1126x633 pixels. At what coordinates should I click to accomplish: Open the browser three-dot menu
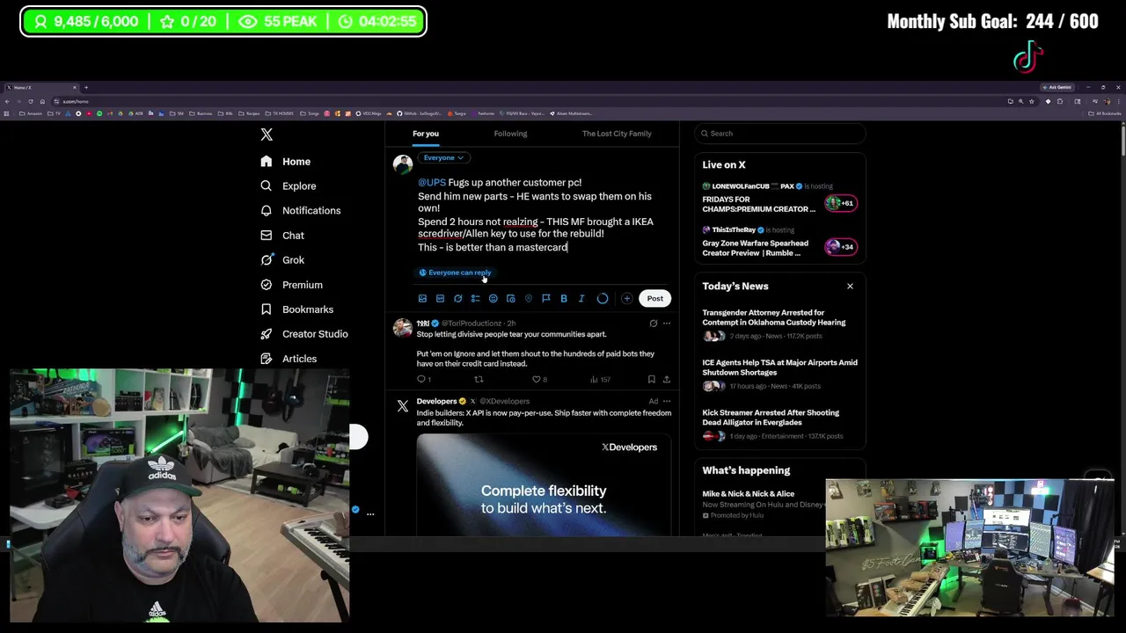click(1118, 102)
